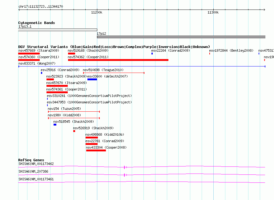Open nsv523923 (Shaikh2009) variant label
The height and width of the screenshot is (200, 274).
pos(66,76)
